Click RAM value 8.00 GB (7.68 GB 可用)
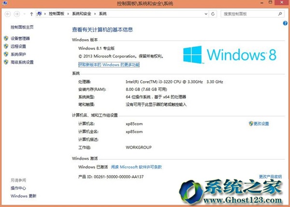 coord(146,89)
